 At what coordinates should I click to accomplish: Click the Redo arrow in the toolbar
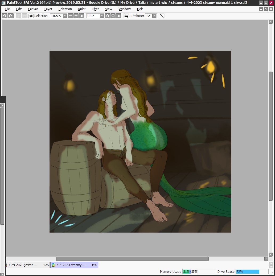tap(11, 16)
